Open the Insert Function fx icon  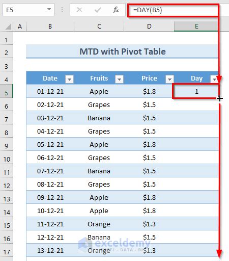pos(116,10)
